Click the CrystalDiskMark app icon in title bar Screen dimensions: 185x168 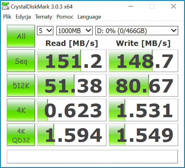[x=5, y=6]
